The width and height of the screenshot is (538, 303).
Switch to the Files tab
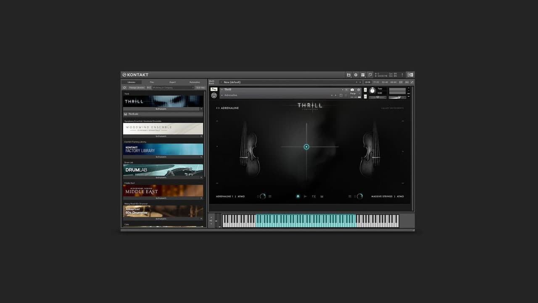point(151,82)
